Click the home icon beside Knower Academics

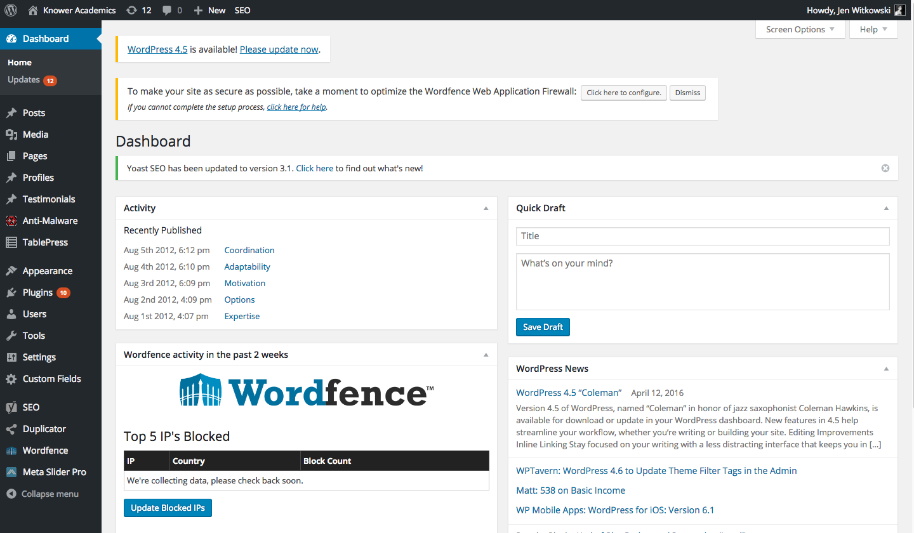33,10
